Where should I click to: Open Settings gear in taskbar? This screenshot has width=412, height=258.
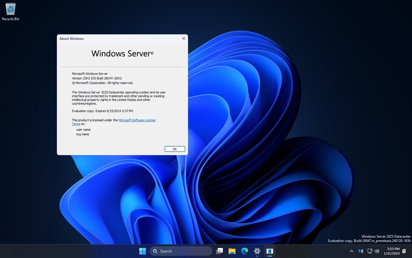pos(257,251)
